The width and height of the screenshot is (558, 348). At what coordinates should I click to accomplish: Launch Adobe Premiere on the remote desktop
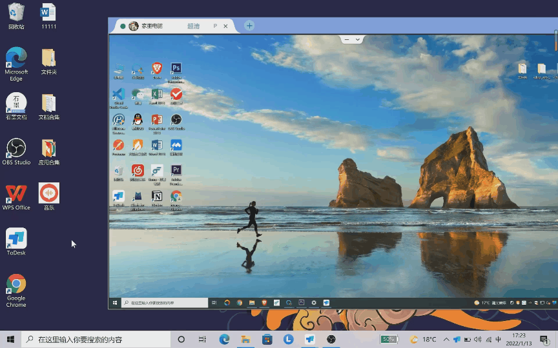pos(176,171)
